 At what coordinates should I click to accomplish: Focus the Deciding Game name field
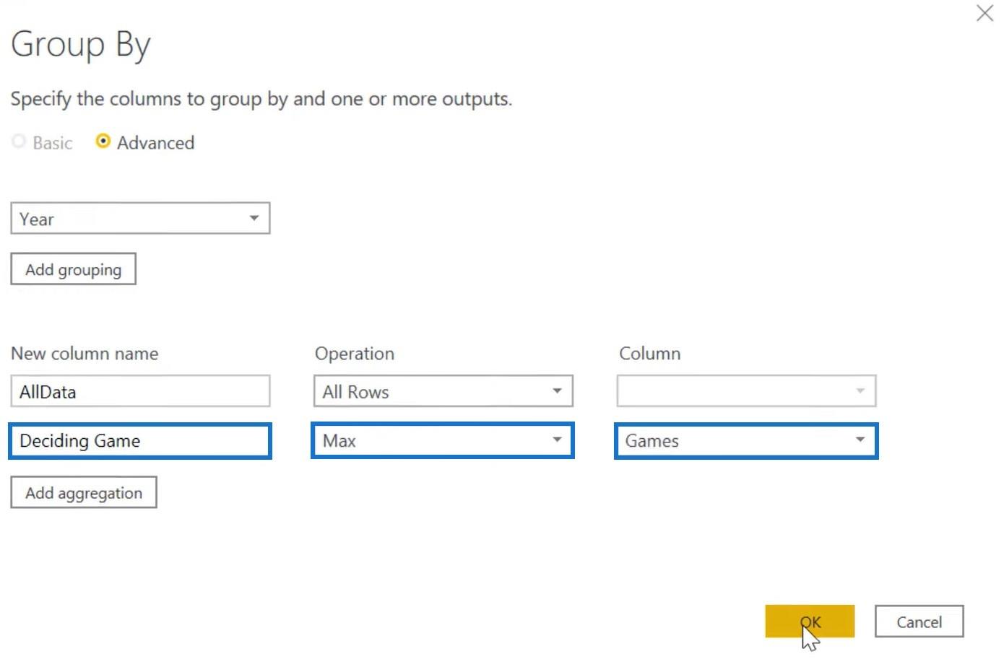pyautogui.click(x=140, y=441)
